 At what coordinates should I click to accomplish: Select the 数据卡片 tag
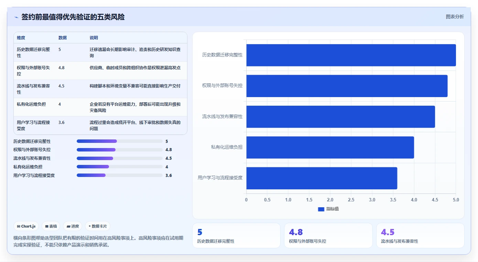point(98,226)
